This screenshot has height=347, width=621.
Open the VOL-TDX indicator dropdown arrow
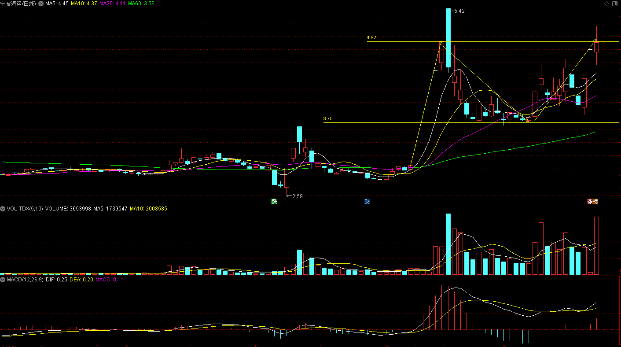(3, 209)
